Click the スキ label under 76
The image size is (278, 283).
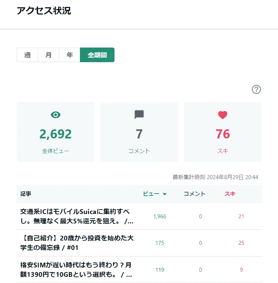tap(222, 151)
